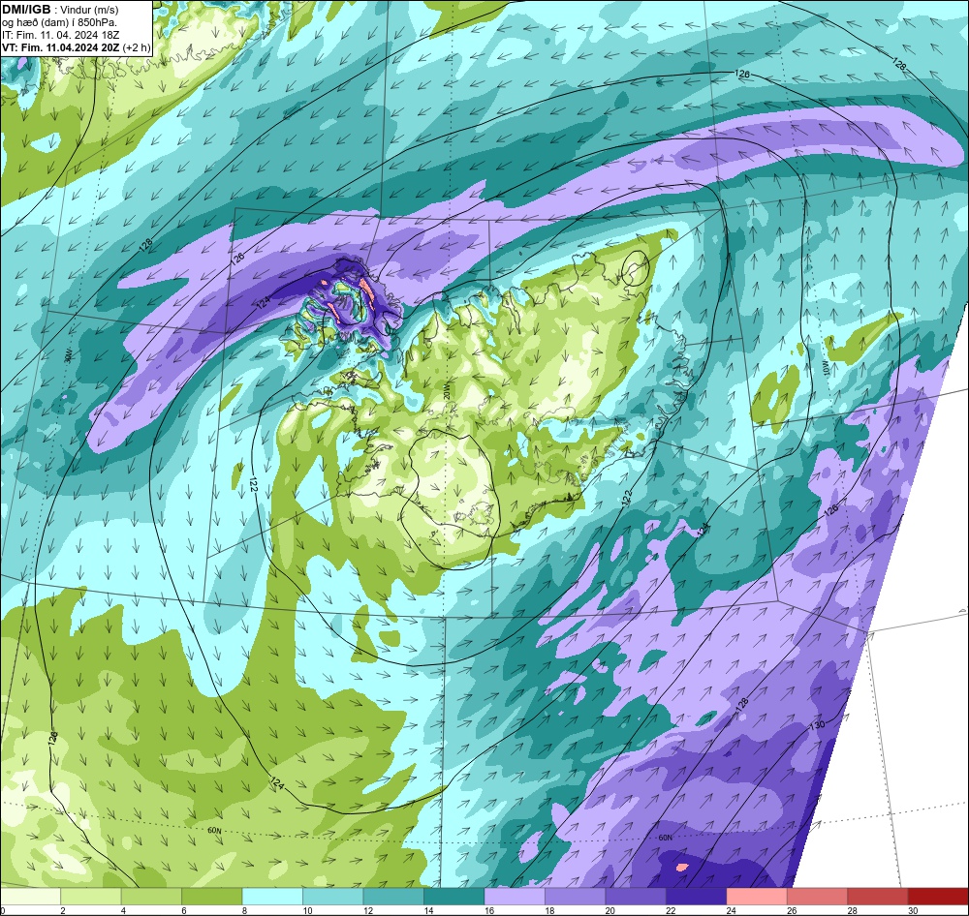The width and height of the screenshot is (969, 916).
Task: Click the 'og hæð (dam) í 850hPa.' line
Action: (x=59, y=22)
